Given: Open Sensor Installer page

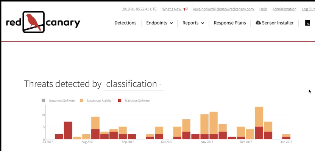Looking at the screenshot, I should coord(278,23).
